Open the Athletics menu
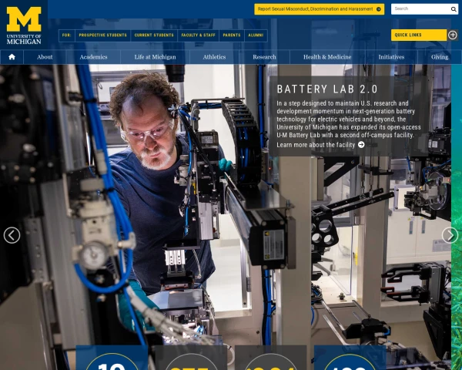This screenshot has width=462, height=370. [x=214, y=57]
